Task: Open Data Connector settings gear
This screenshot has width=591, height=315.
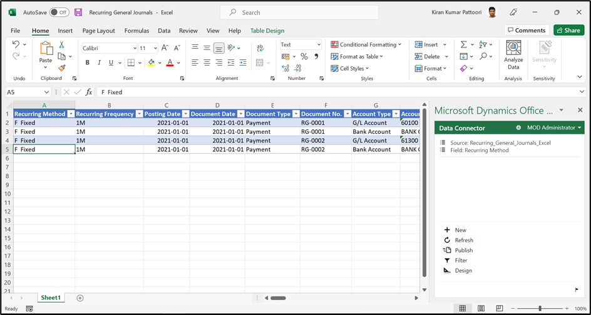Action: (x=518, y=128)
